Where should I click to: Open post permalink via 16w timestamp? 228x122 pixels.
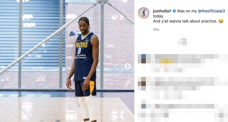click(x=156, y=30)
